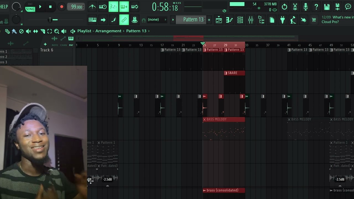Open the project files page icon
The image size is (354, 199).
coord(272,20)
